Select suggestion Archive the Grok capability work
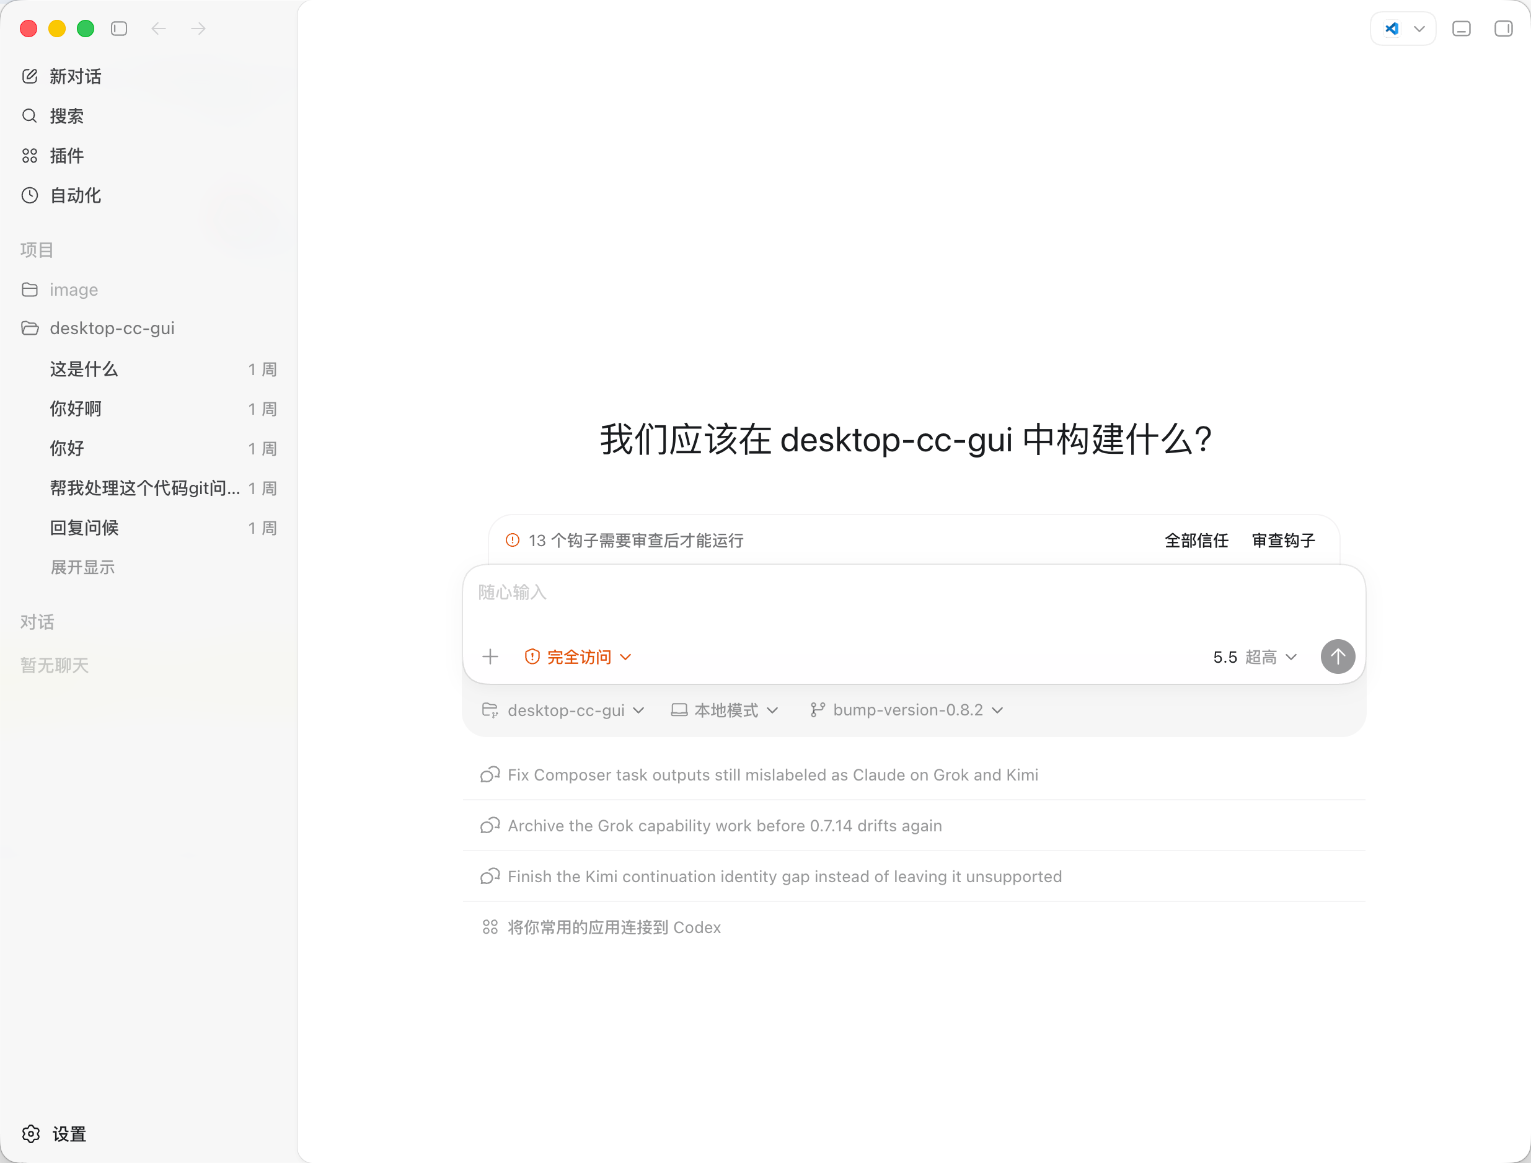The width and height of the screenshot is (1531, 1163). (914, 825)
